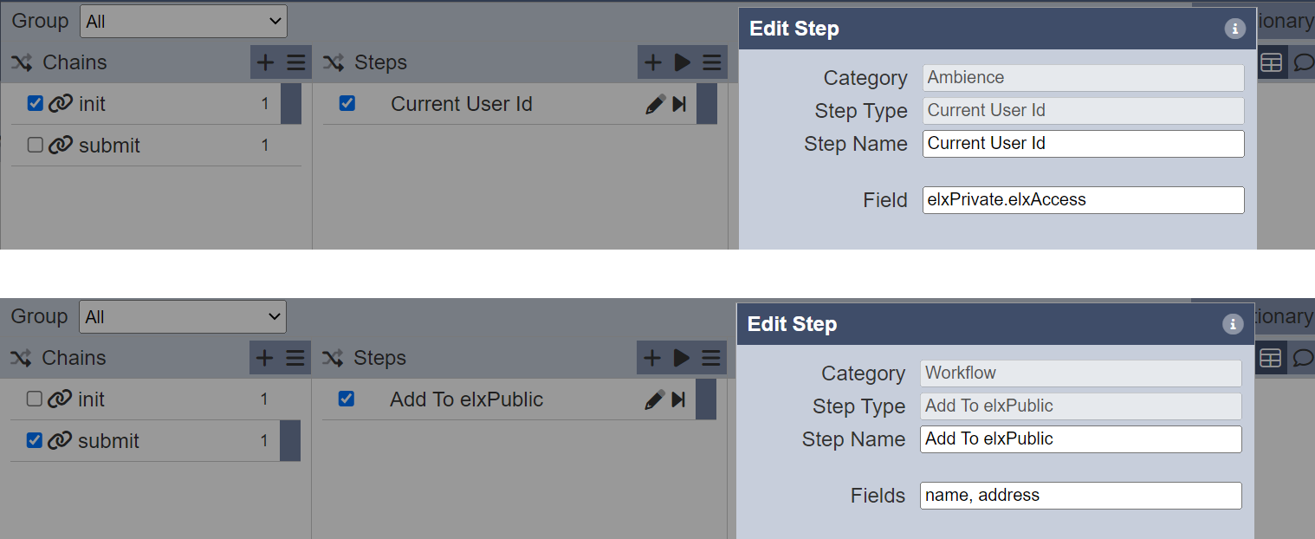Click the Fields input containing name, address
The height and width of the screenshot is (539, 1315).
1081,496
